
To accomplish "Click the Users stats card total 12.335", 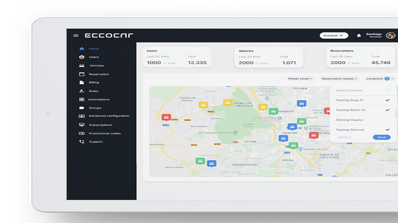I will (x=197, y=63).
